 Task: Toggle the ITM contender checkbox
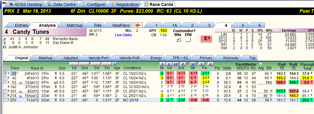(x=188, y=39)
